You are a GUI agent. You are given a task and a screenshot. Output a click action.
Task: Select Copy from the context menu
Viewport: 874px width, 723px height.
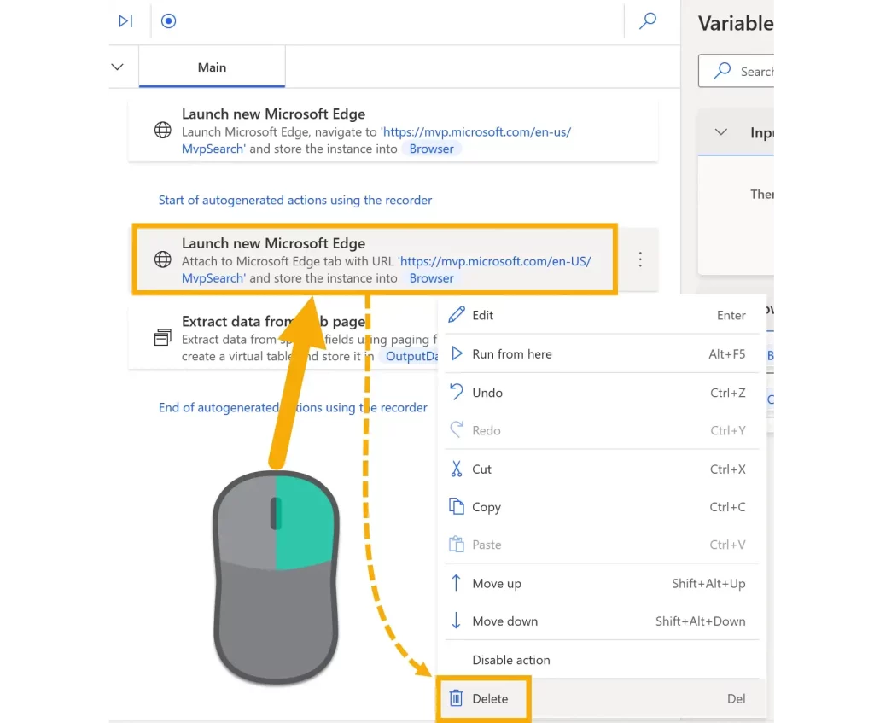[x=487, y=507]
